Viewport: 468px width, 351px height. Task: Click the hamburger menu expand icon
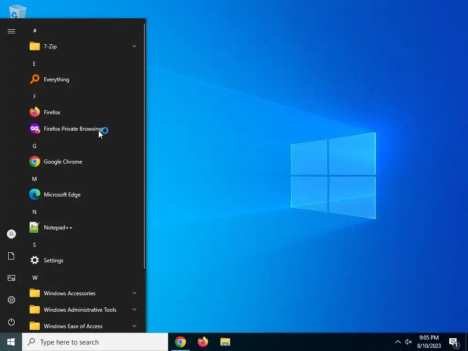[x=11, y=32]
